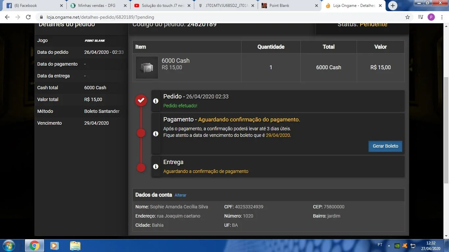Click the Show desktop button strip
449x252 pixels.
pos(447,245)
